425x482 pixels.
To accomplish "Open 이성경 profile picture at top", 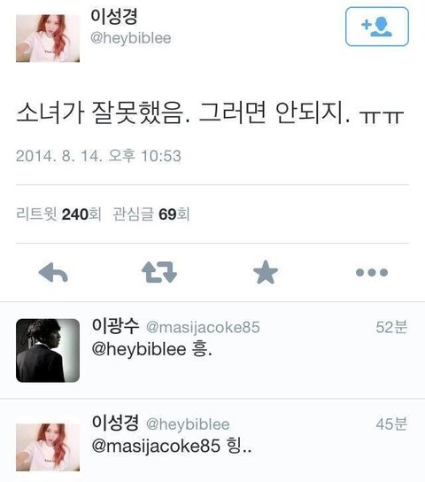I will pyautogui.click(x=48, y=38).
